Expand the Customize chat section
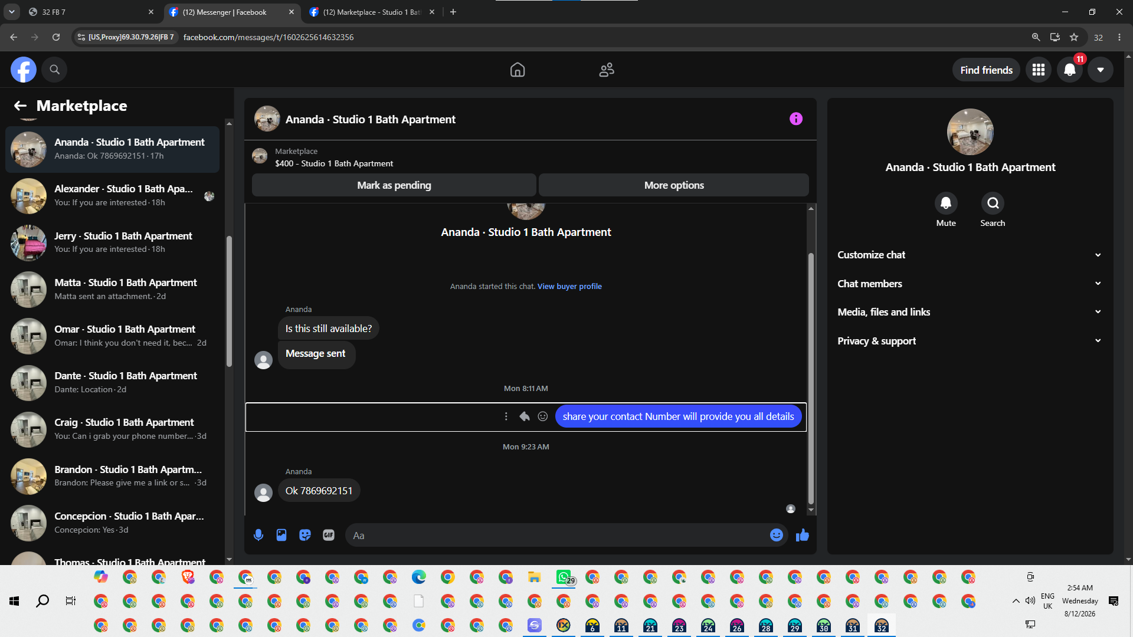Image resolution: width=1133 pixels, height=637 pixels. (x=970, y=255)
